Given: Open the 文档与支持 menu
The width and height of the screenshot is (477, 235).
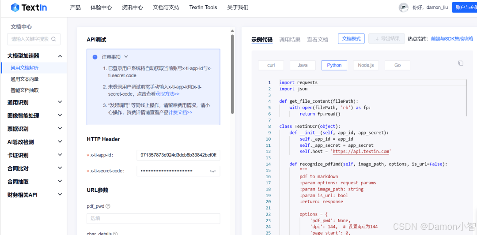Looking at the screenshot, I should tap(166, 7).
